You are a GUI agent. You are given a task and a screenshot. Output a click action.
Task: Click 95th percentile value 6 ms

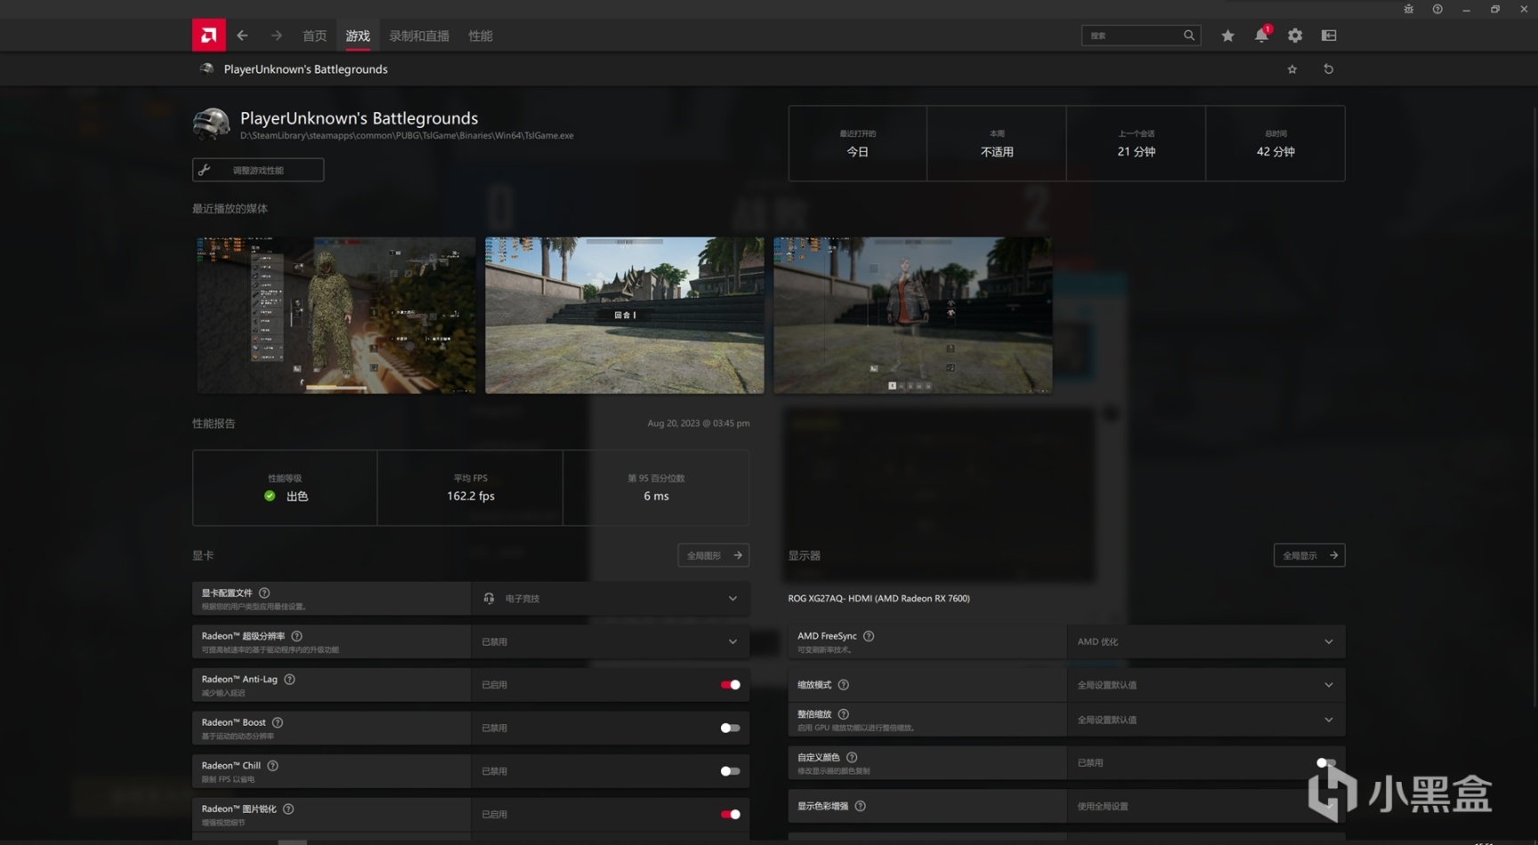coord(656,496)
